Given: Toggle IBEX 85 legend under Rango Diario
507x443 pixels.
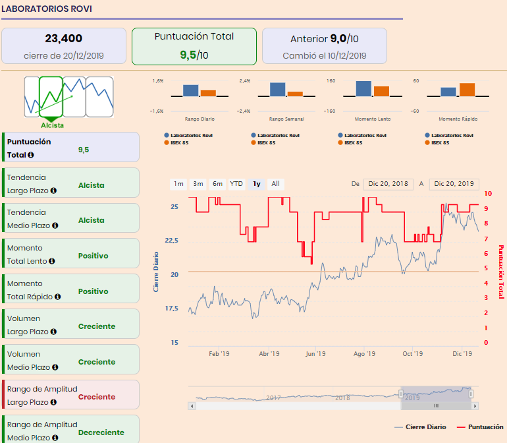Looking at the screenshot, I should [176, 143].
